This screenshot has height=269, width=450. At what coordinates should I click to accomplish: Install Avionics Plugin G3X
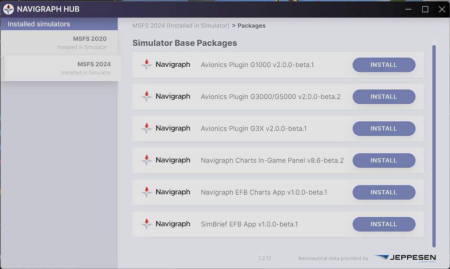tap(383, 128)
